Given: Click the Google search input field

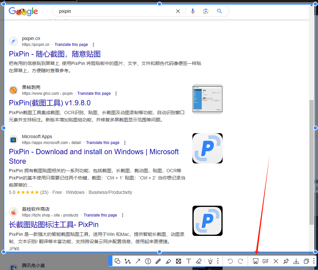Looking at the screenshot, I should coord(115,11).
